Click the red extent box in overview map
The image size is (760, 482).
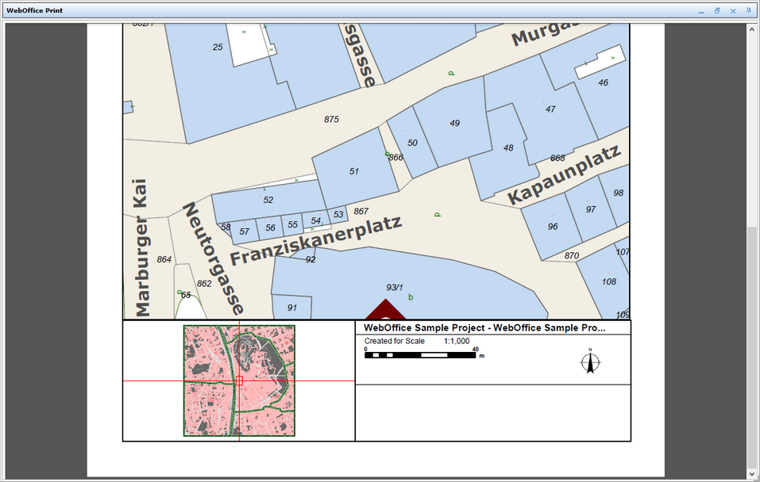[x=239, y=381]
